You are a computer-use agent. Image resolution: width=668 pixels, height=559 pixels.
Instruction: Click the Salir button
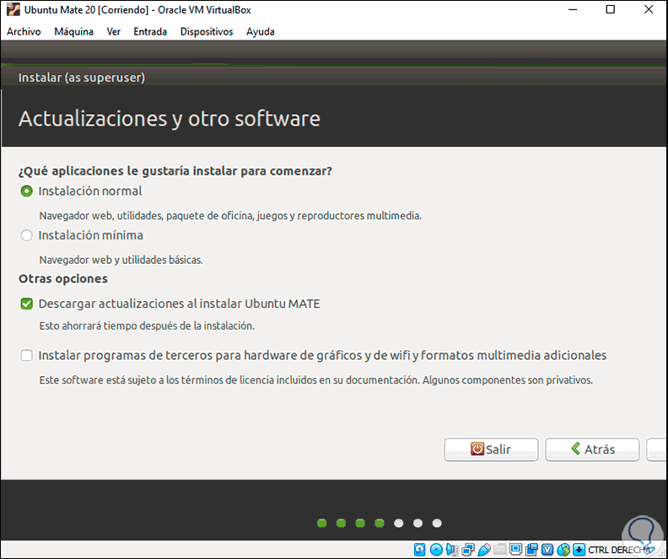coord(491,449)
